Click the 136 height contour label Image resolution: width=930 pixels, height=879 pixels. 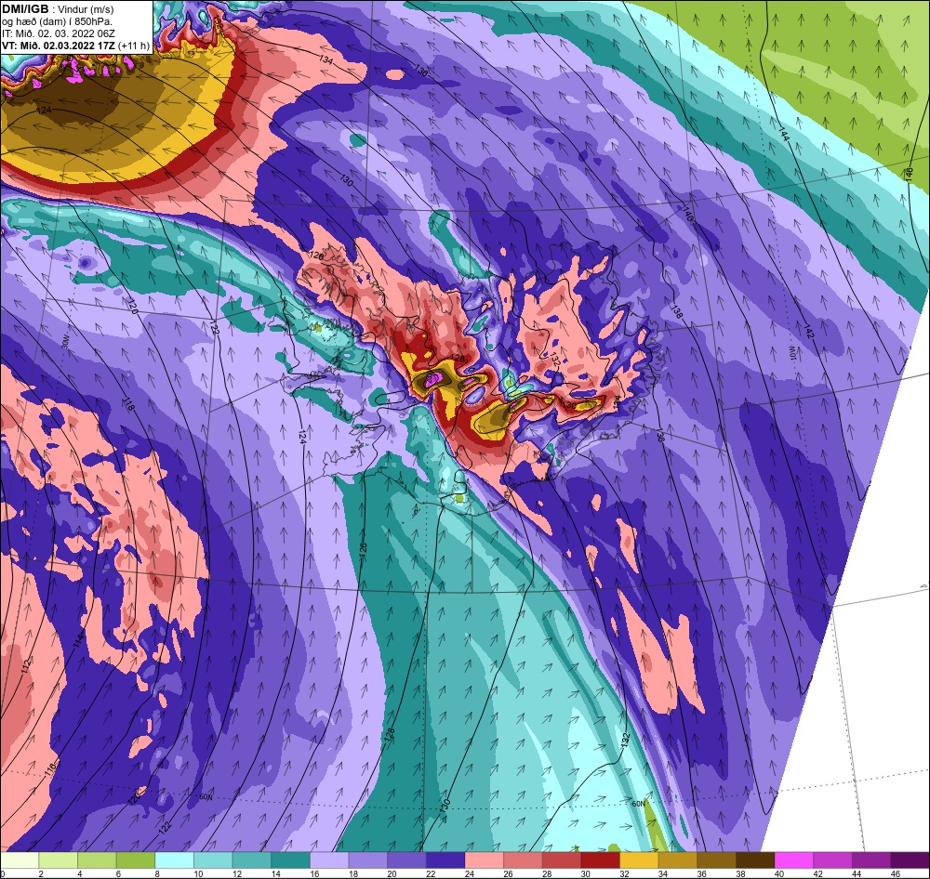pos(420,72)
